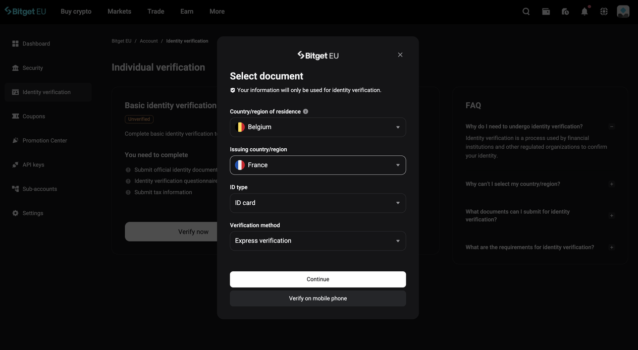The height and width of the screenshot is (350, 638).
Task: Expand 'What documents can I submit' FAQ
Action: pos(612,215)
